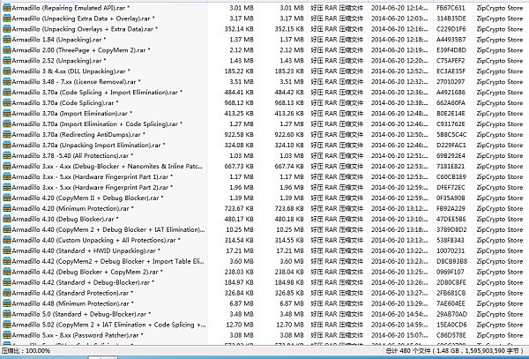
Task: Click the 968.12 KB file size value
Action: pyautogui.click(x=239, y=103)
